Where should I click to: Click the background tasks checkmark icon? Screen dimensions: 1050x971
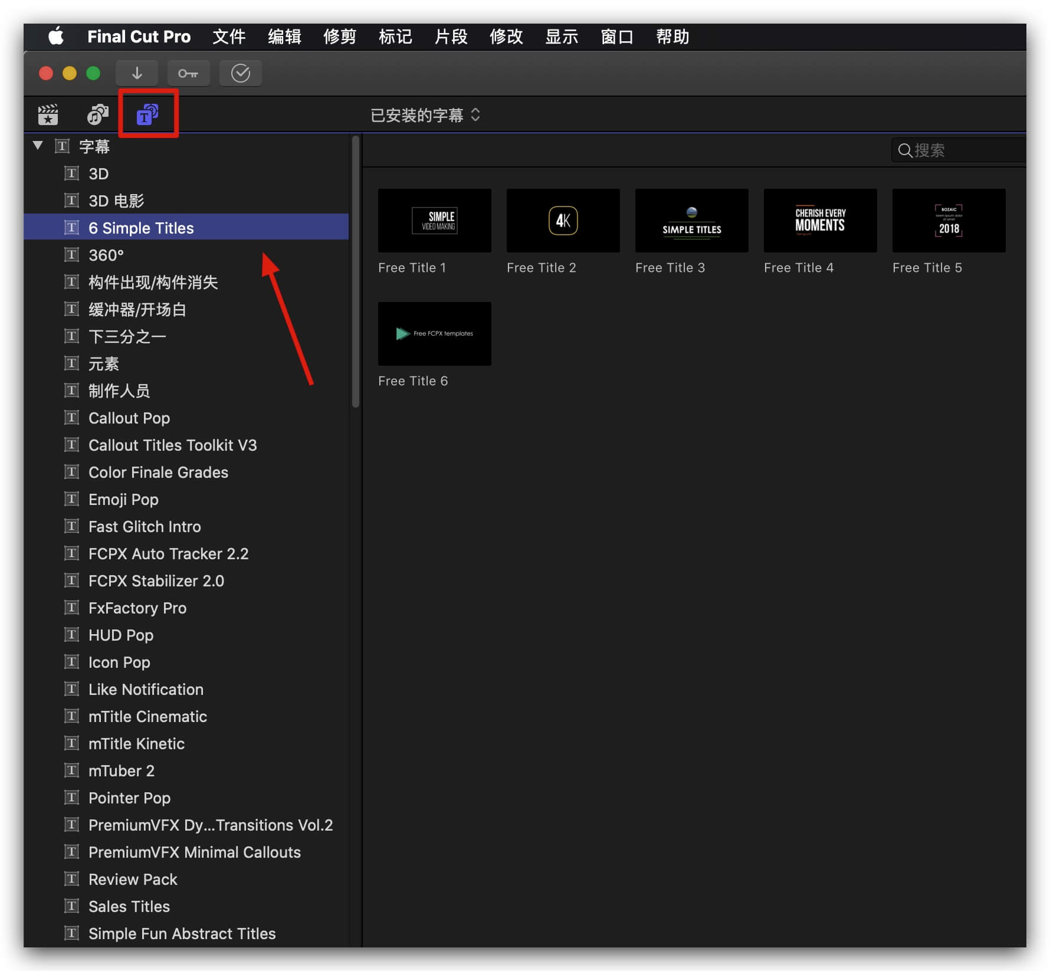(x=240, y=73)
